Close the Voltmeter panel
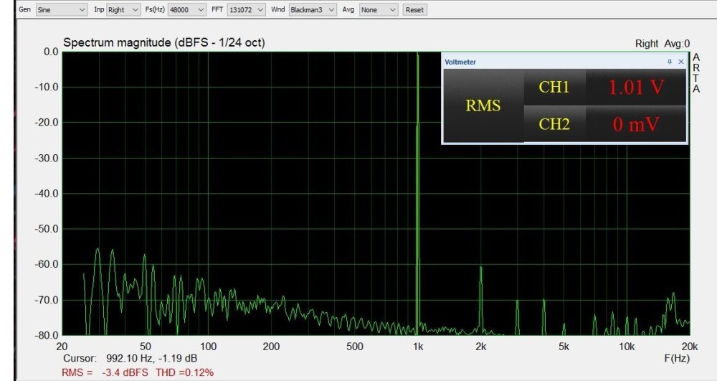 point(680,62)
